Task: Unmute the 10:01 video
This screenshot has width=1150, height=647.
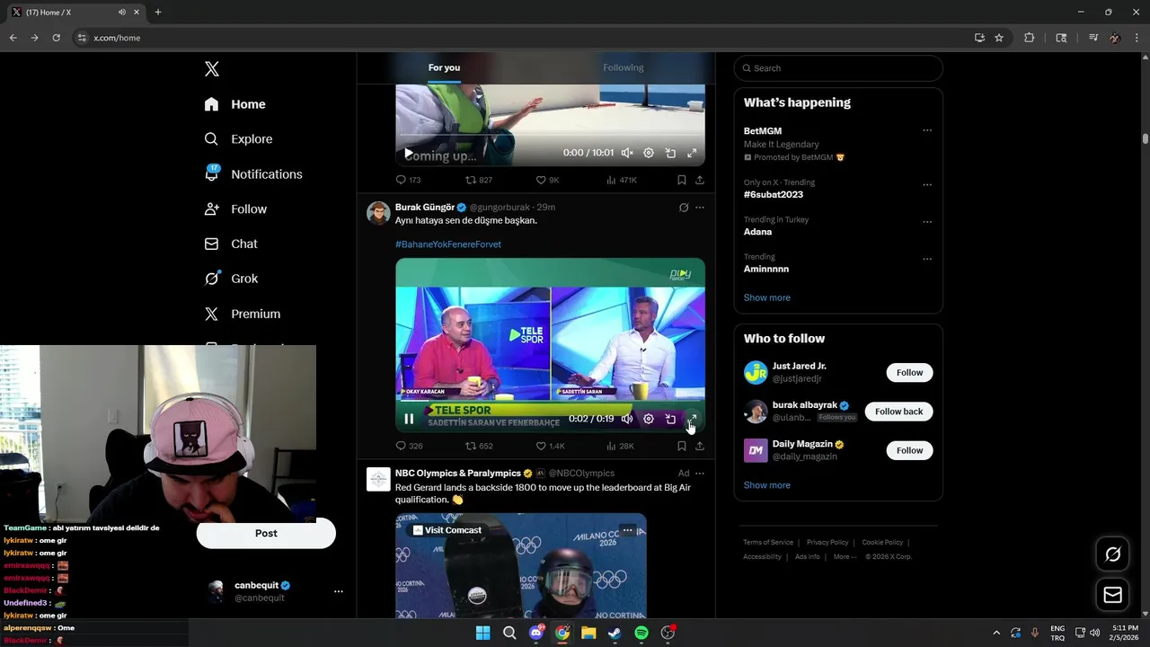Action: pyautogui.click(x=627, y=153)
